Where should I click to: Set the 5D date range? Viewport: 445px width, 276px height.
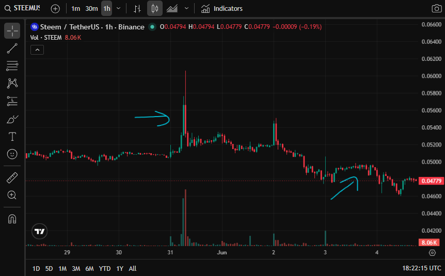[x=49, y=268]
